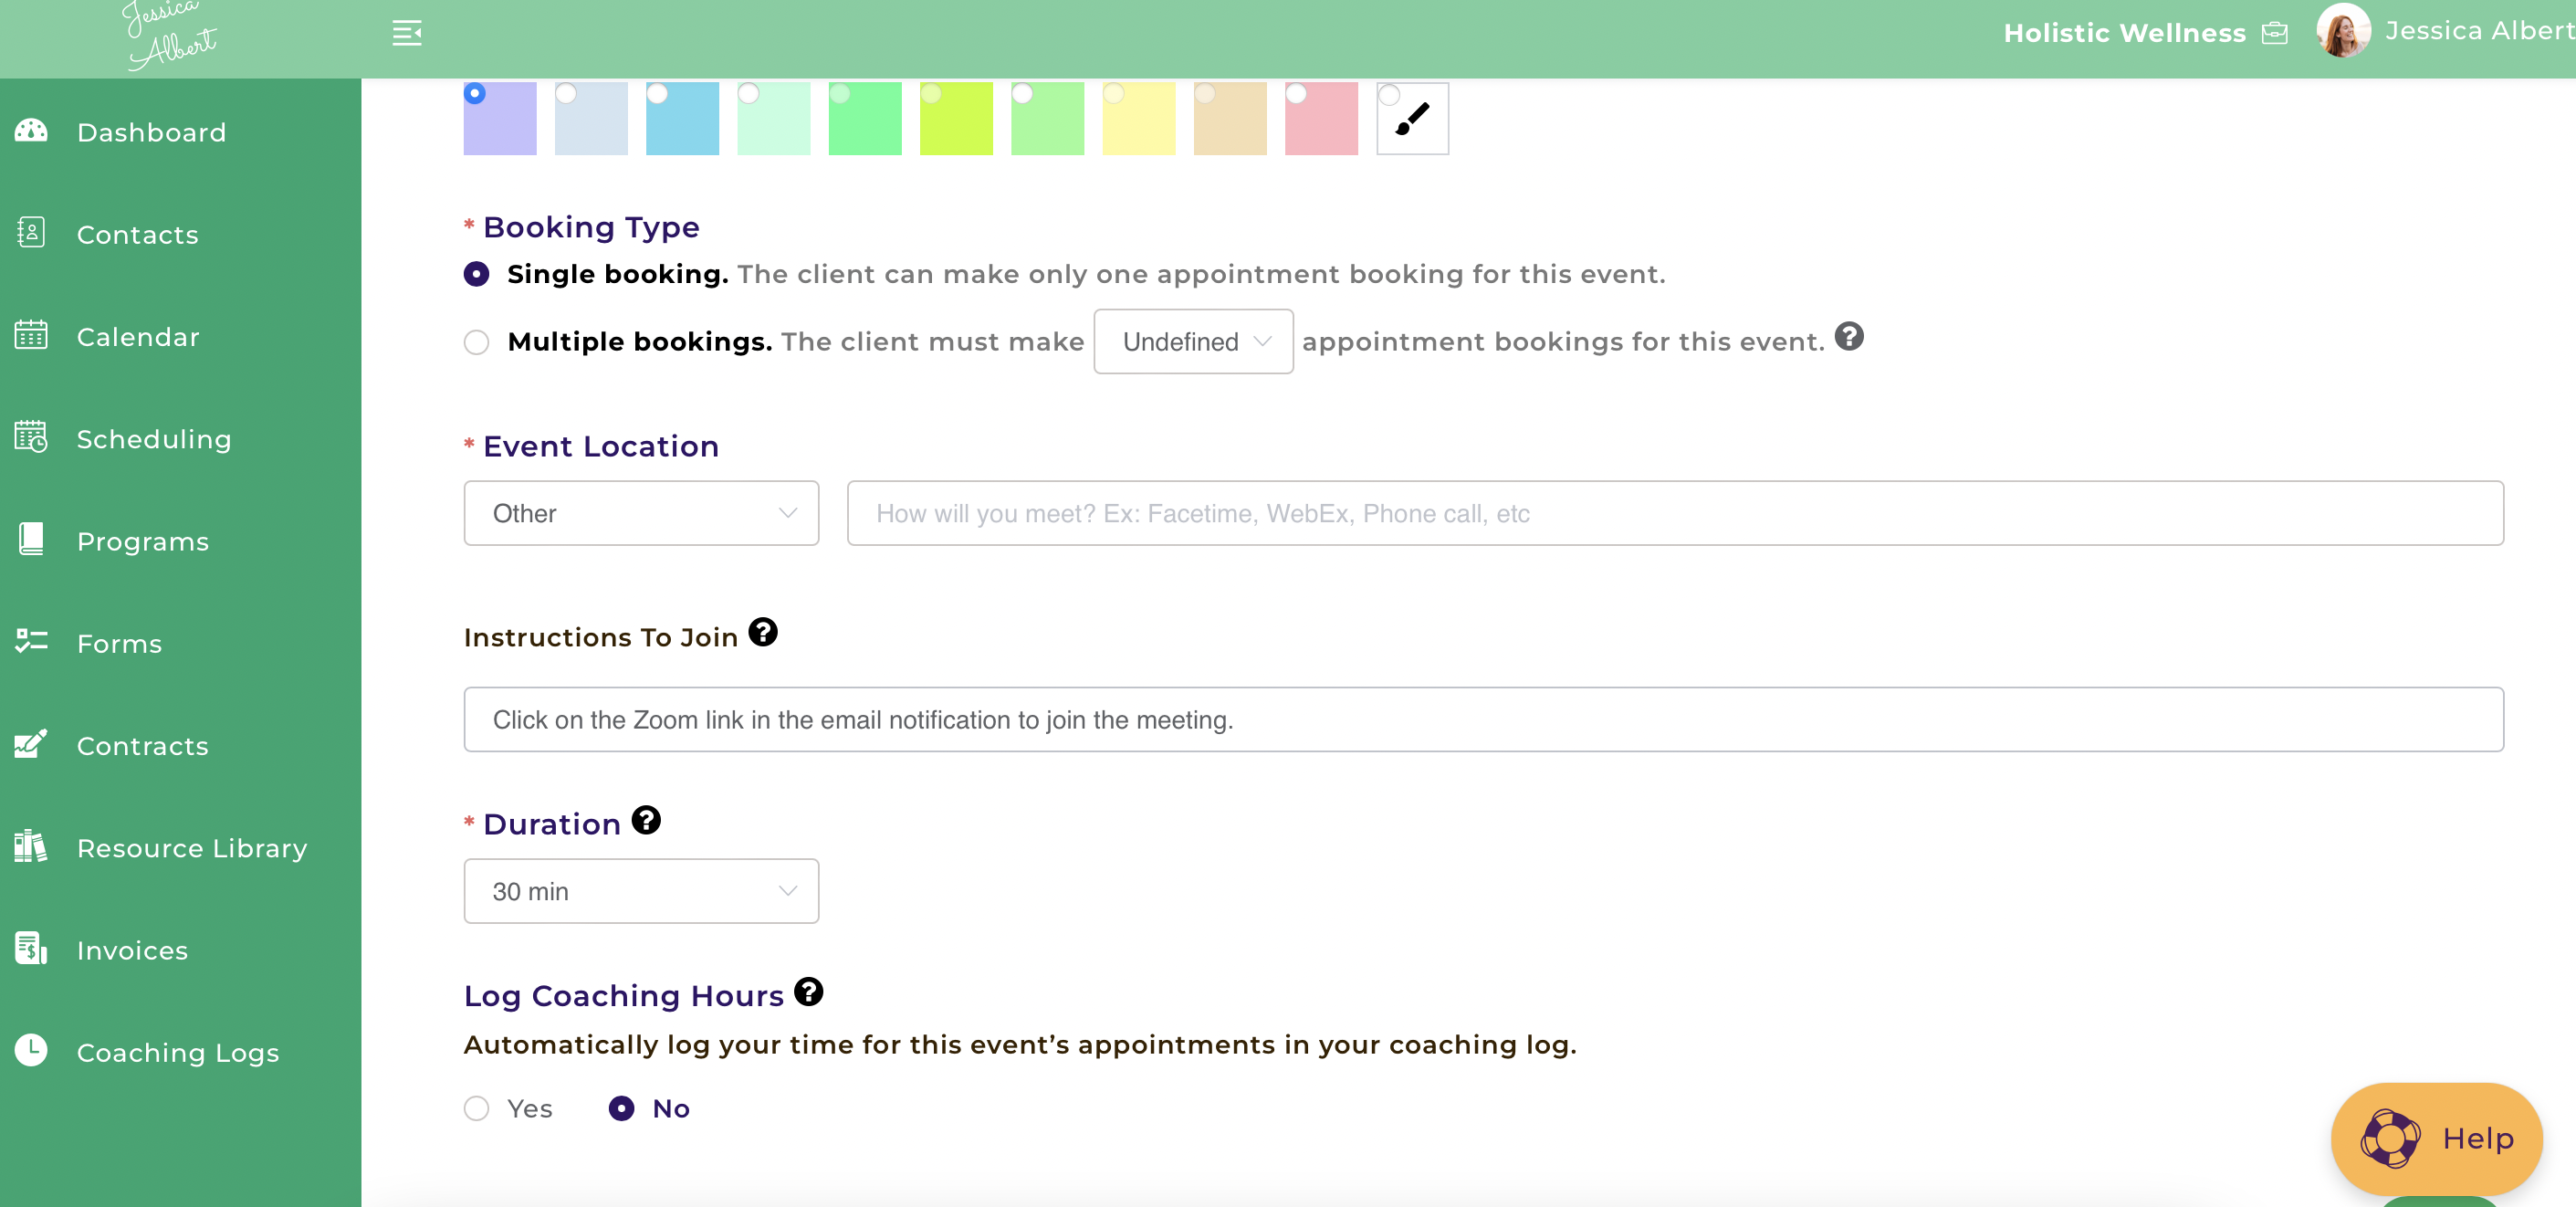Click the Calendar grid icon
Image resolution: width=2576 pixels, height=1207 pixels.
[x=31, y=335]
